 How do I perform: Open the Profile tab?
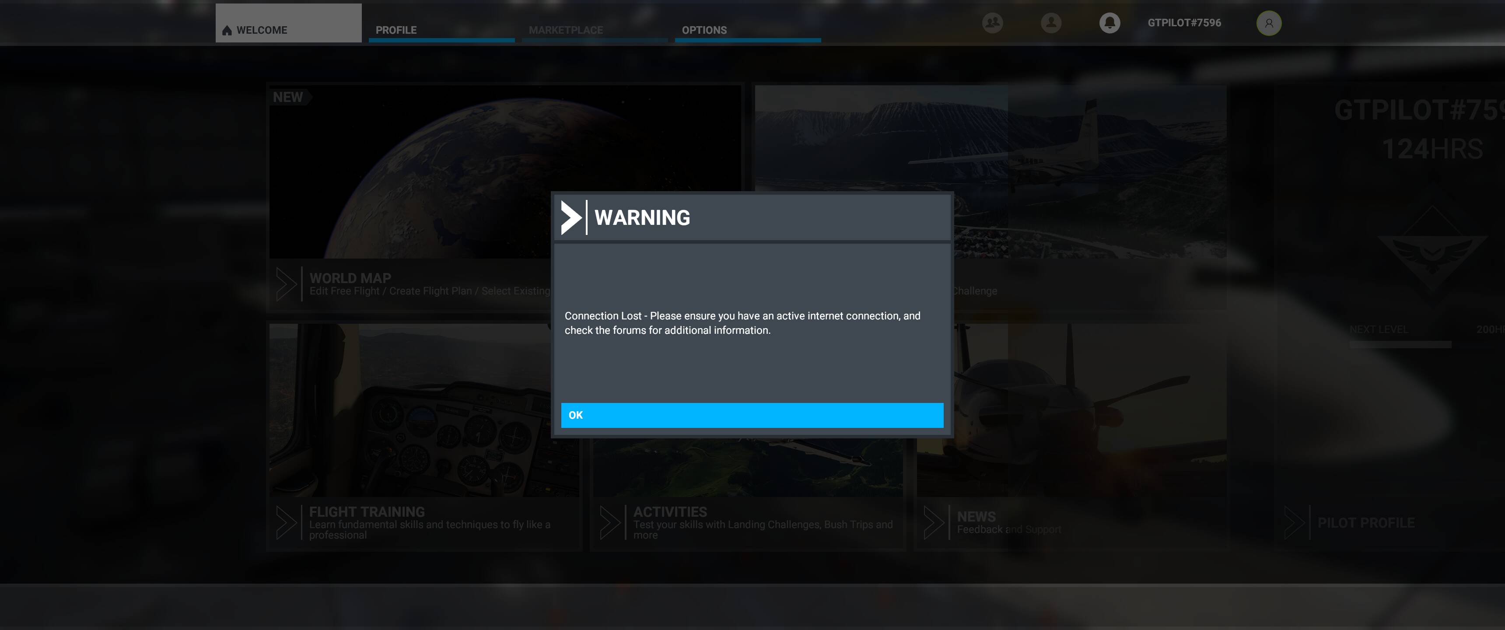pyautogui.click(x=396, y=30)
